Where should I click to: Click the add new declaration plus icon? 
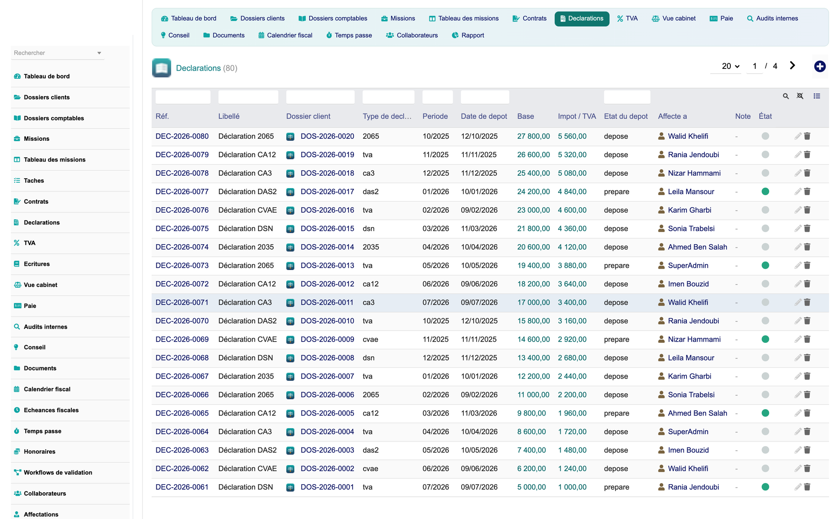pos(819,66)
